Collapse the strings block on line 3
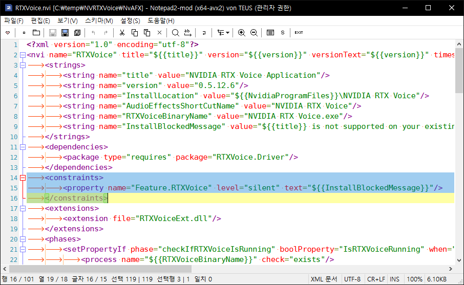Screen dimensions: 464x285 (x=23, y=65)
